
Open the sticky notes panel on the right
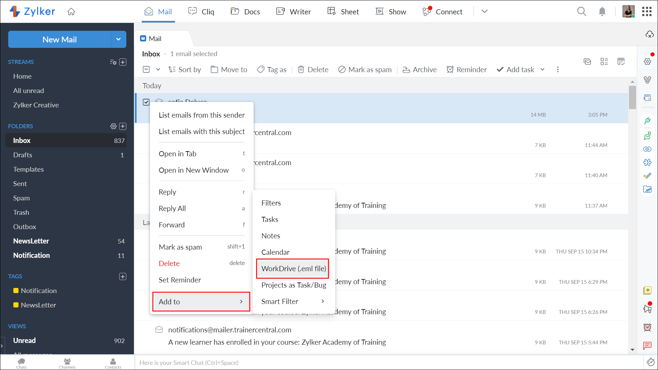[x=647, y=290]
